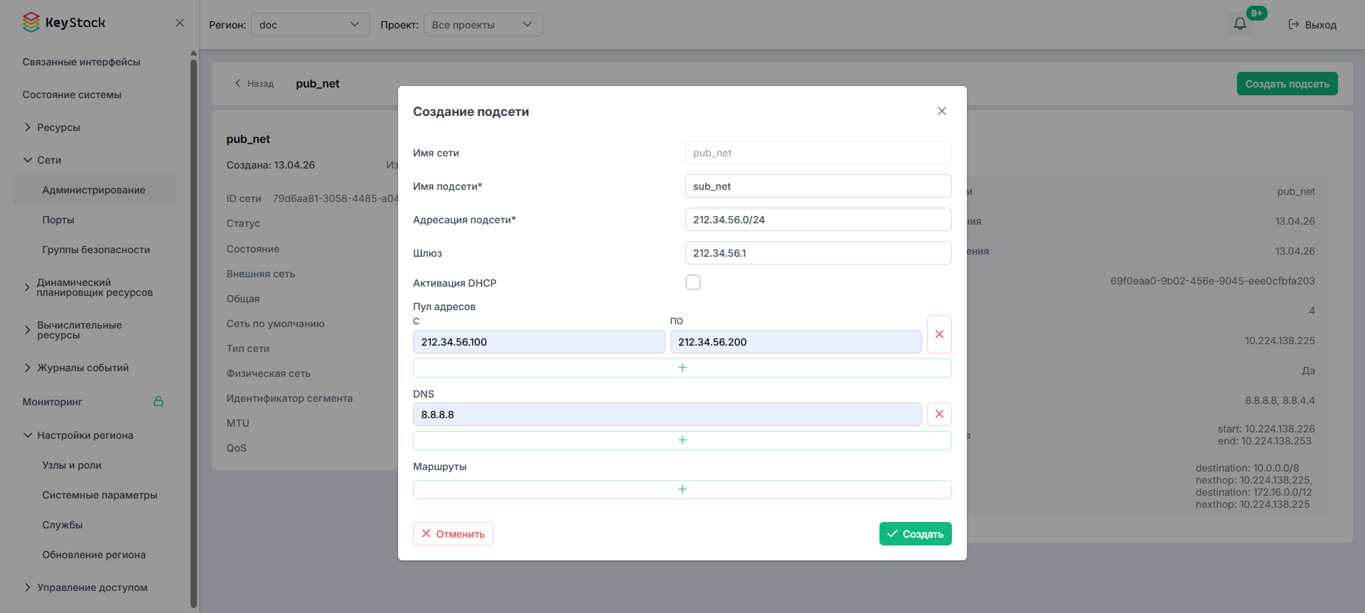Screen dimensions: 1365x613
Task: Collapse the sidebar with the X icon
Action: coord(180,23)
